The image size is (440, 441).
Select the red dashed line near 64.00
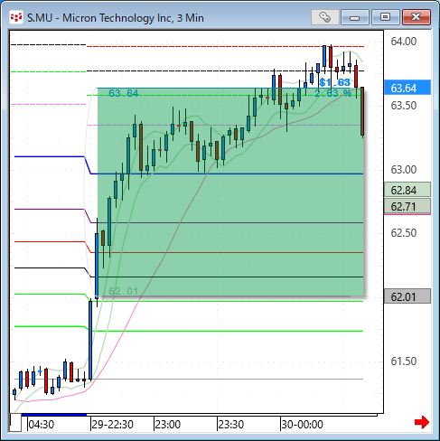tap(225, 46)
